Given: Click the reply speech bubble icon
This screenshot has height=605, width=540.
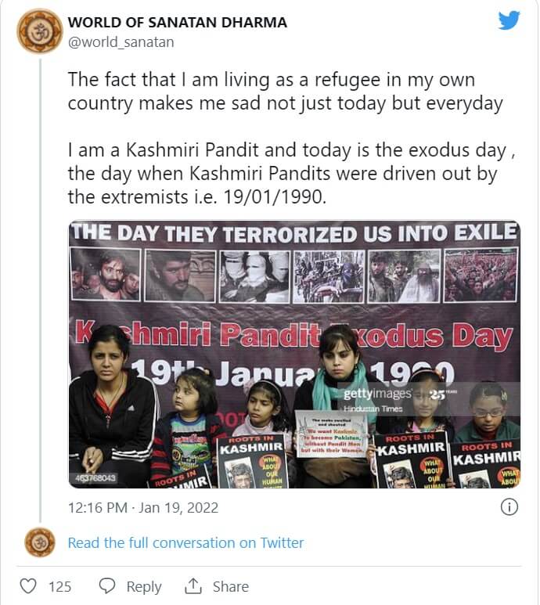Looking at the screenshot, I should tap(108, 586).
